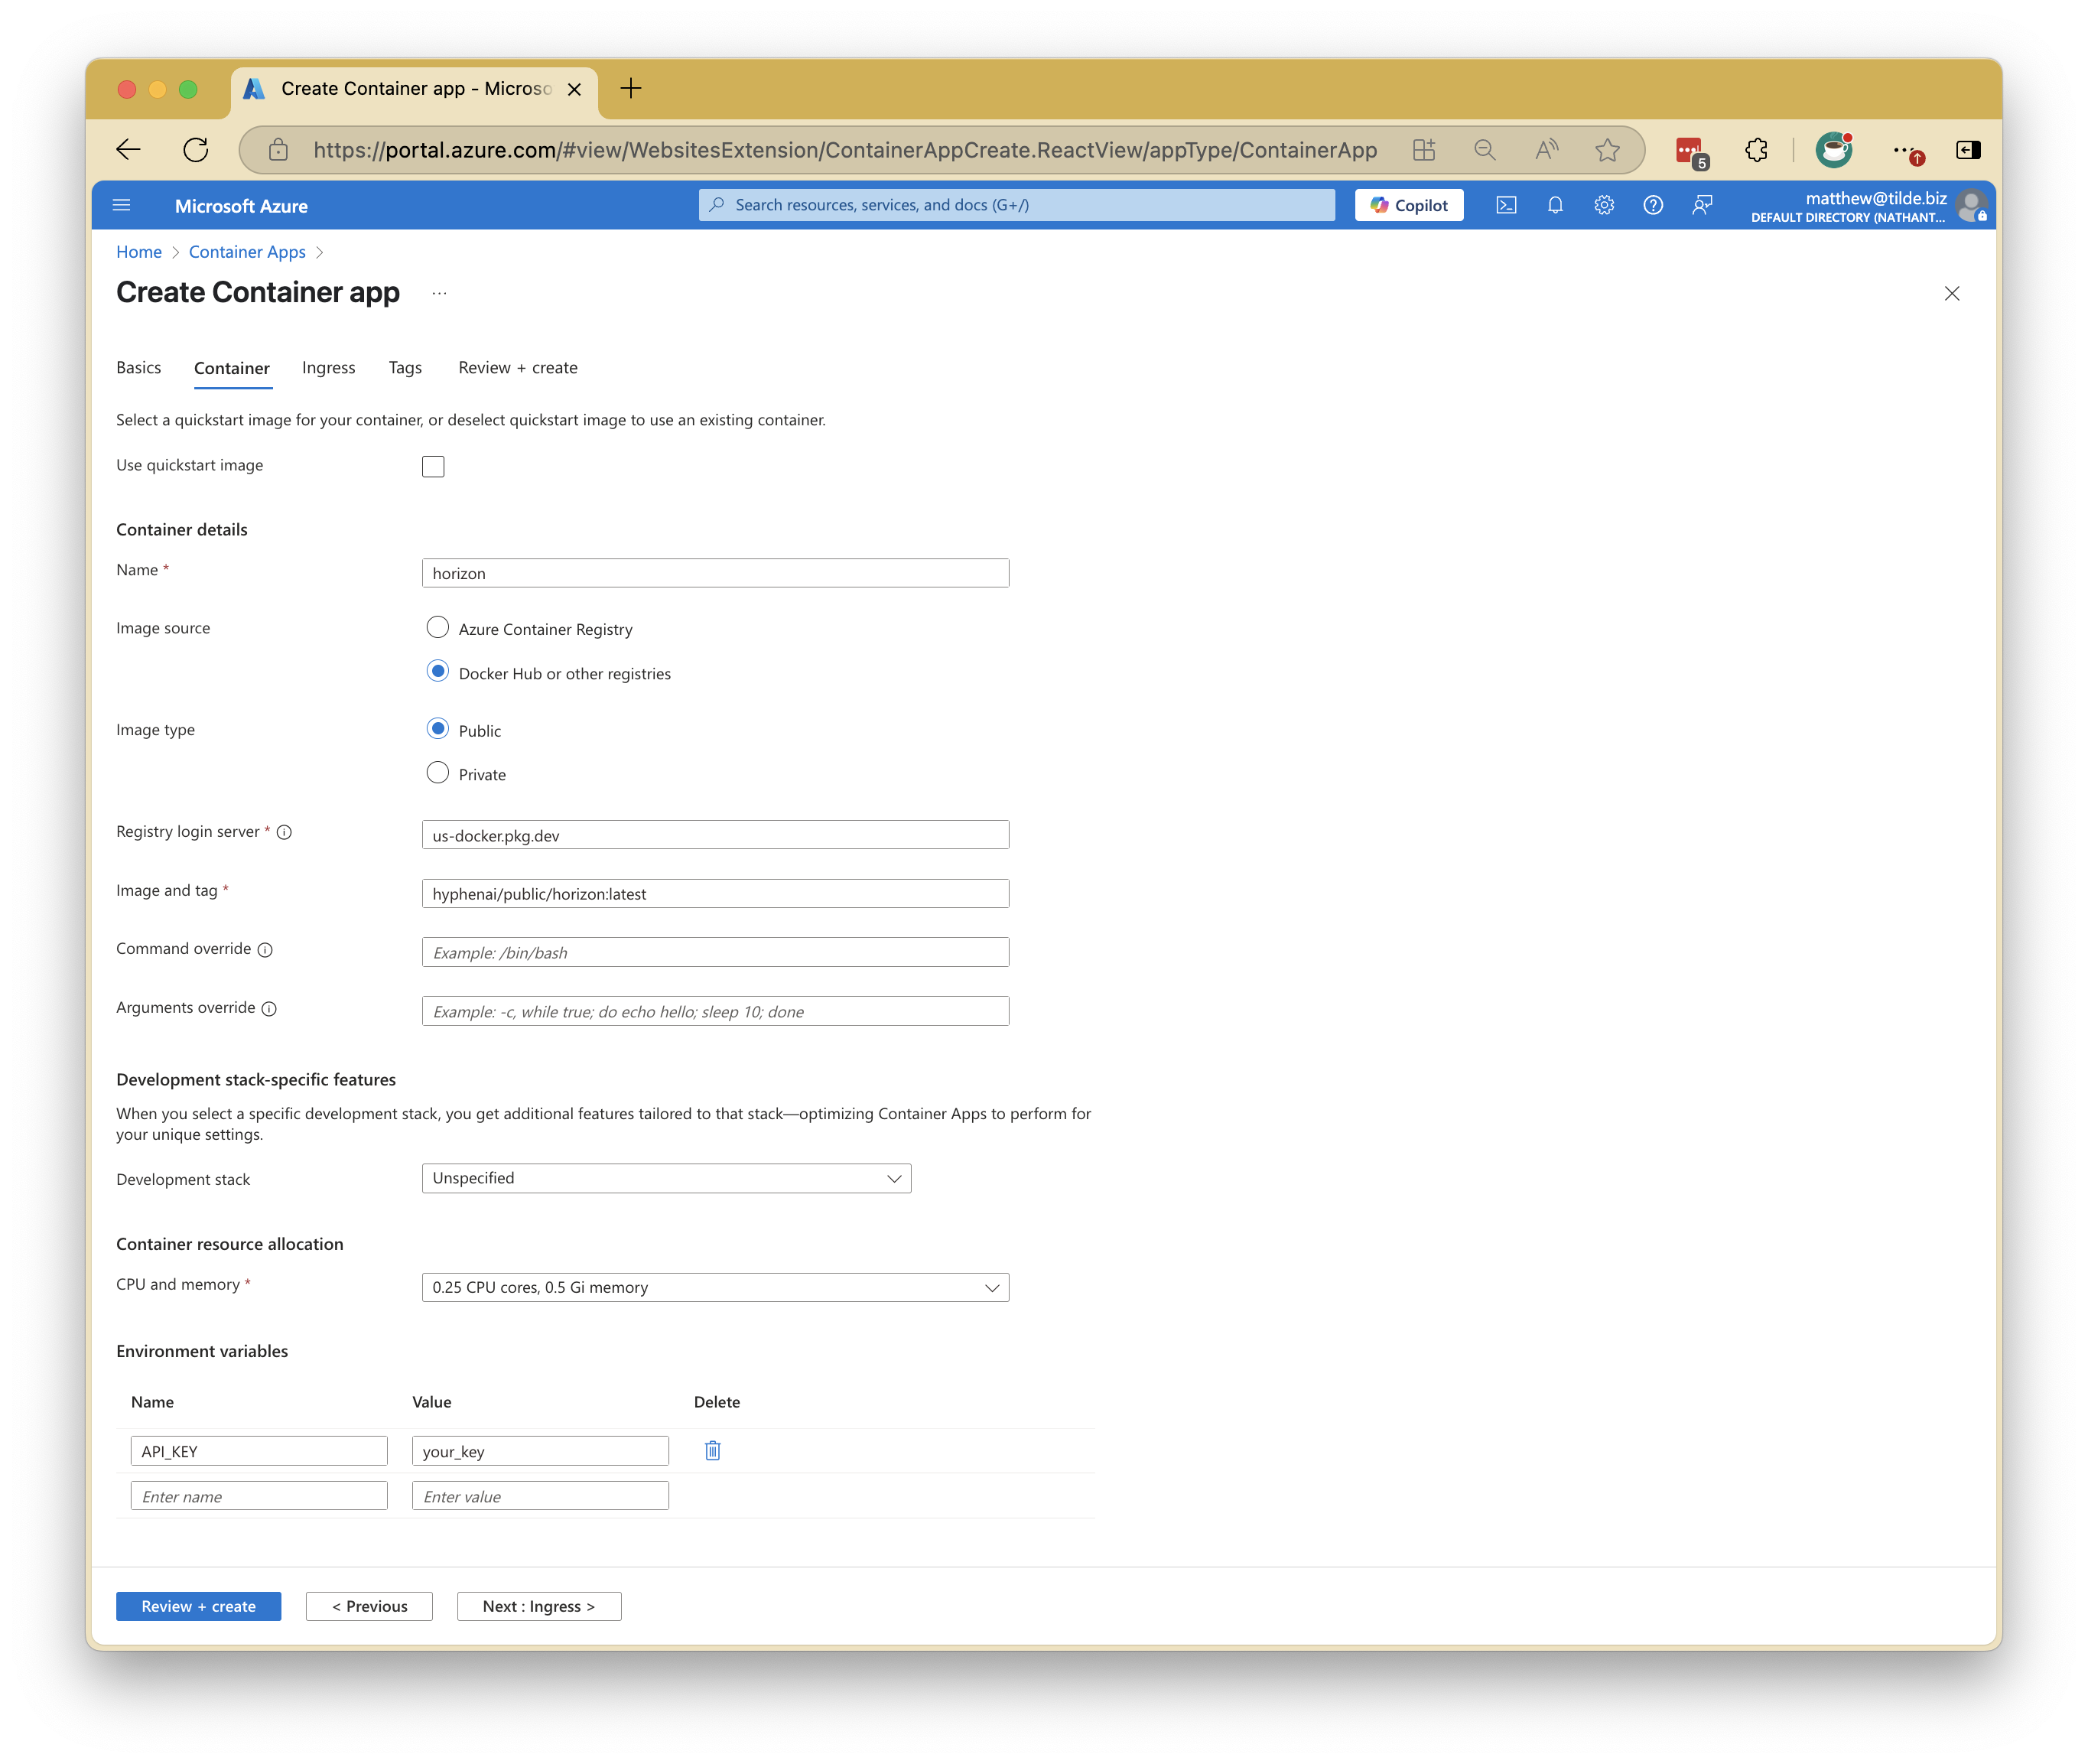This screenshot has width=2088, height=1764.
Task: Delete the API_KEY environment variable
Action: pos(713,1450)
